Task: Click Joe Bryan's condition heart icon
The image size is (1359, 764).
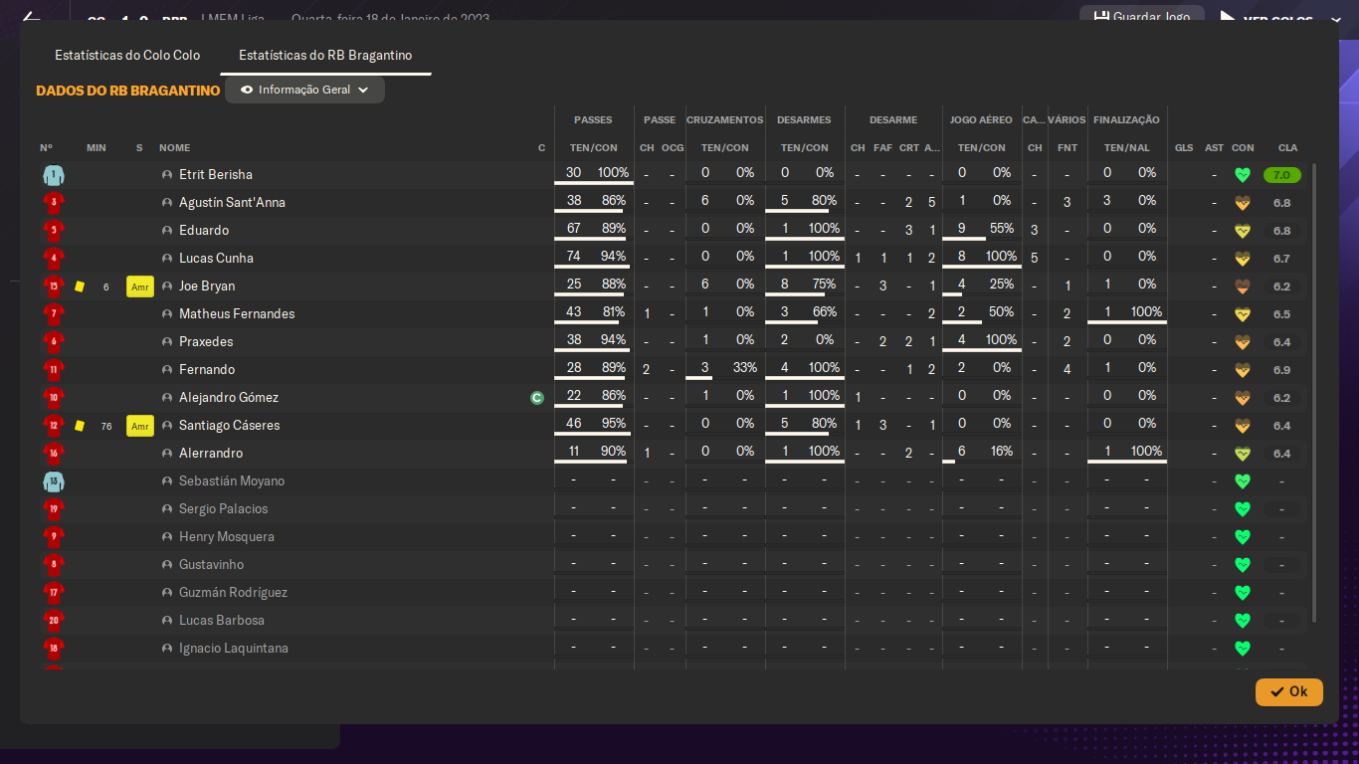Action: tap(1242, 286)
